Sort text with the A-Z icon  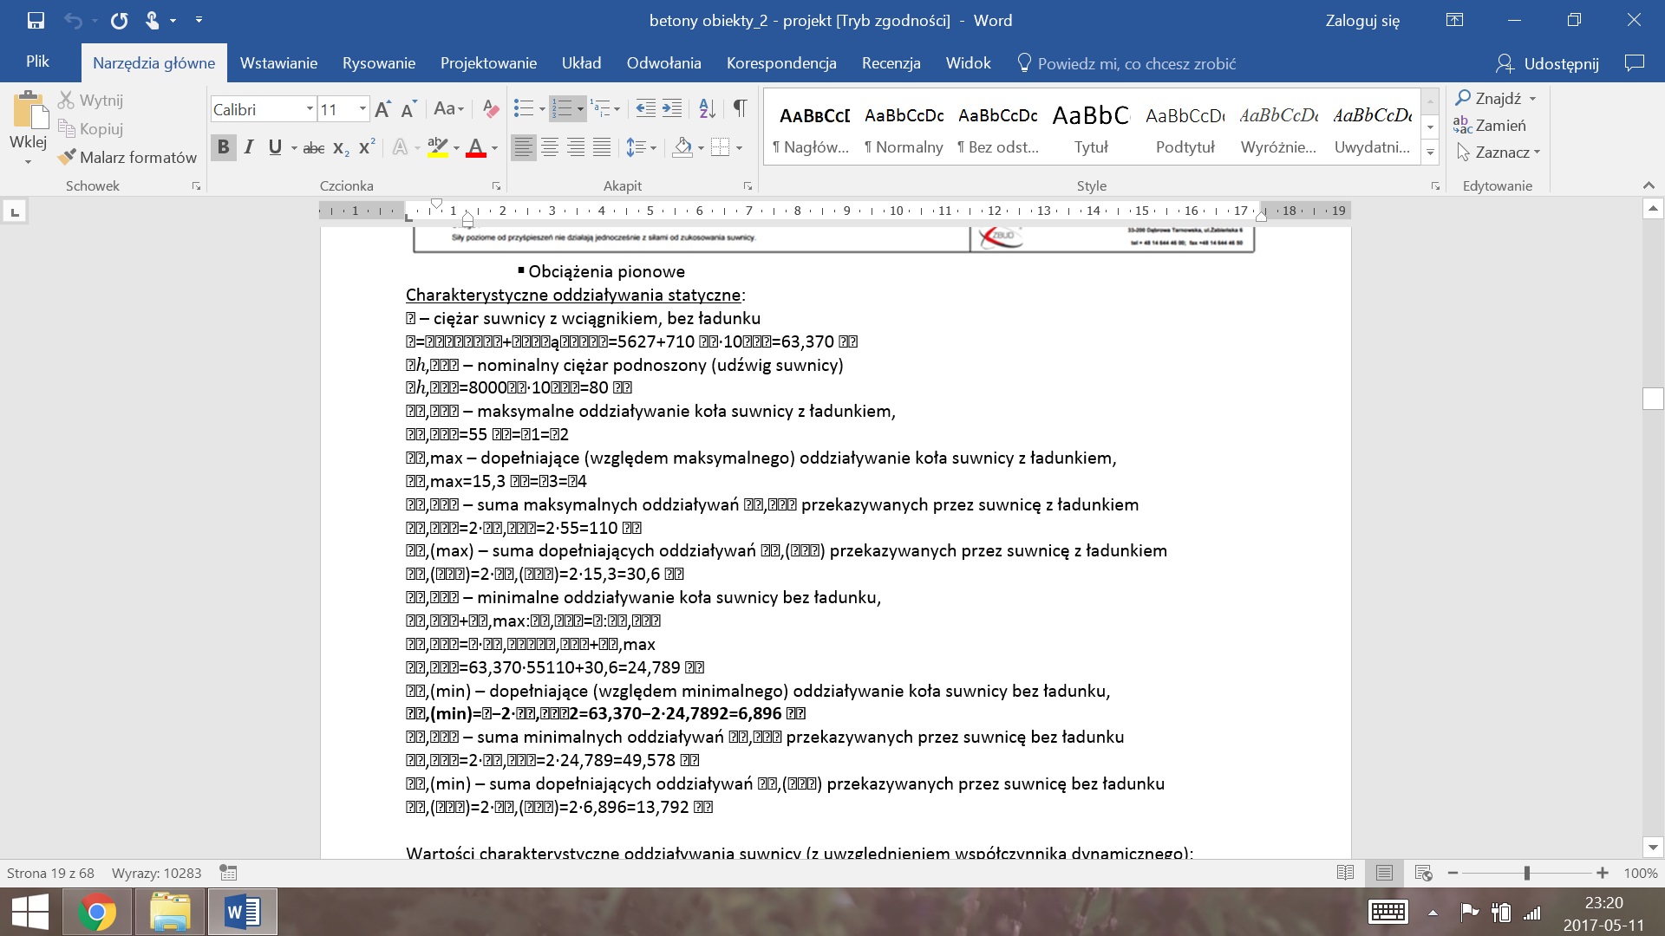click(x=708, y=108)
